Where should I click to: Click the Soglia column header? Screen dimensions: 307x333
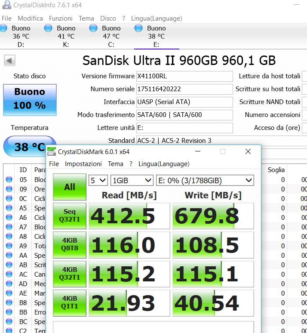pos(276,170)
